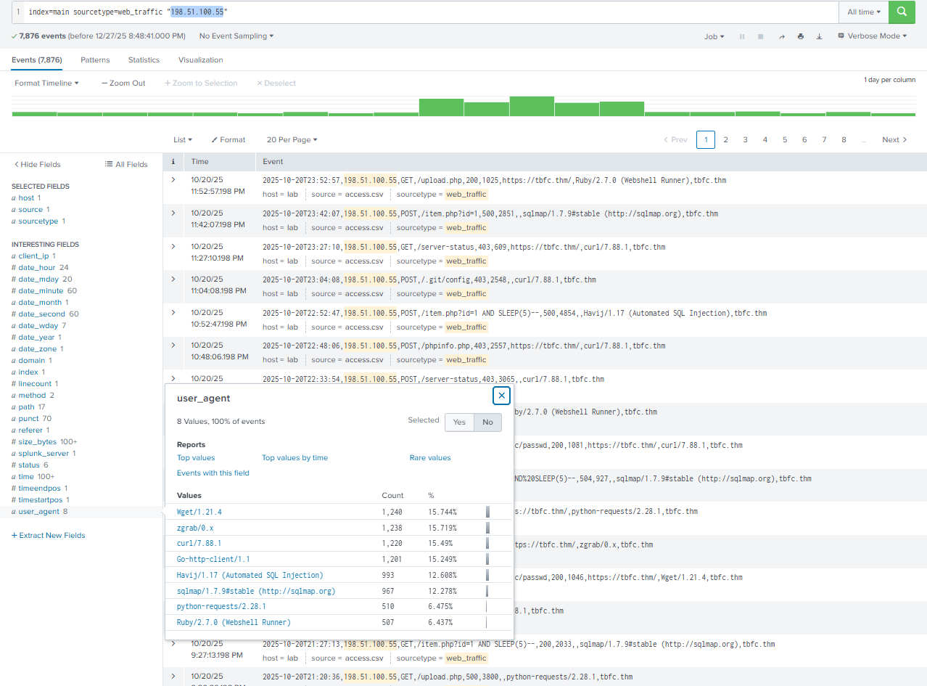The height and width of the screenshot is (686, 927).
Task: Open the All time range picker
Action: click(x=864, y=12)
